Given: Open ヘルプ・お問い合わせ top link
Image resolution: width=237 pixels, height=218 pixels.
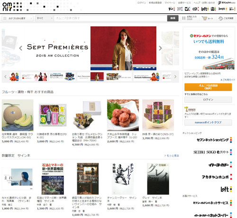Looking at the screenshot, I should click(x=204, y=3).
